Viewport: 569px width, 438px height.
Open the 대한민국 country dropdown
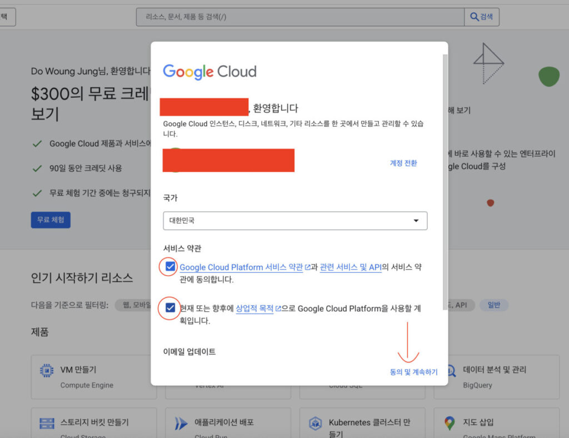coord(295,221)
